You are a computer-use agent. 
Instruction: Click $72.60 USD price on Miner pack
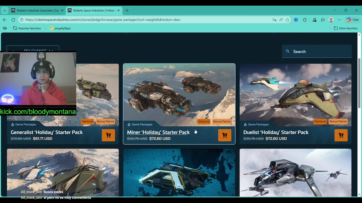[160, 138]
